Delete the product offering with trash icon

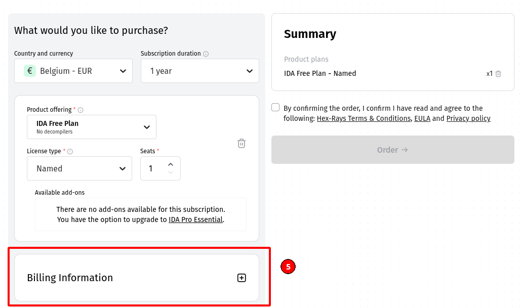(242, 144)
